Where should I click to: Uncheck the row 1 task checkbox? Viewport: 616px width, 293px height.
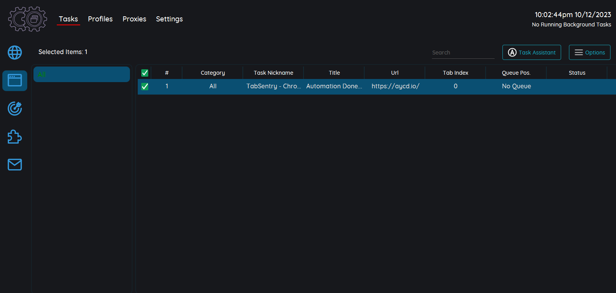click(145, 86)
